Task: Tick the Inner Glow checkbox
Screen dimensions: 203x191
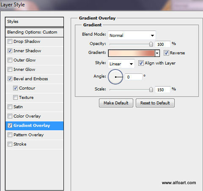Action: (x=10, y=70)
